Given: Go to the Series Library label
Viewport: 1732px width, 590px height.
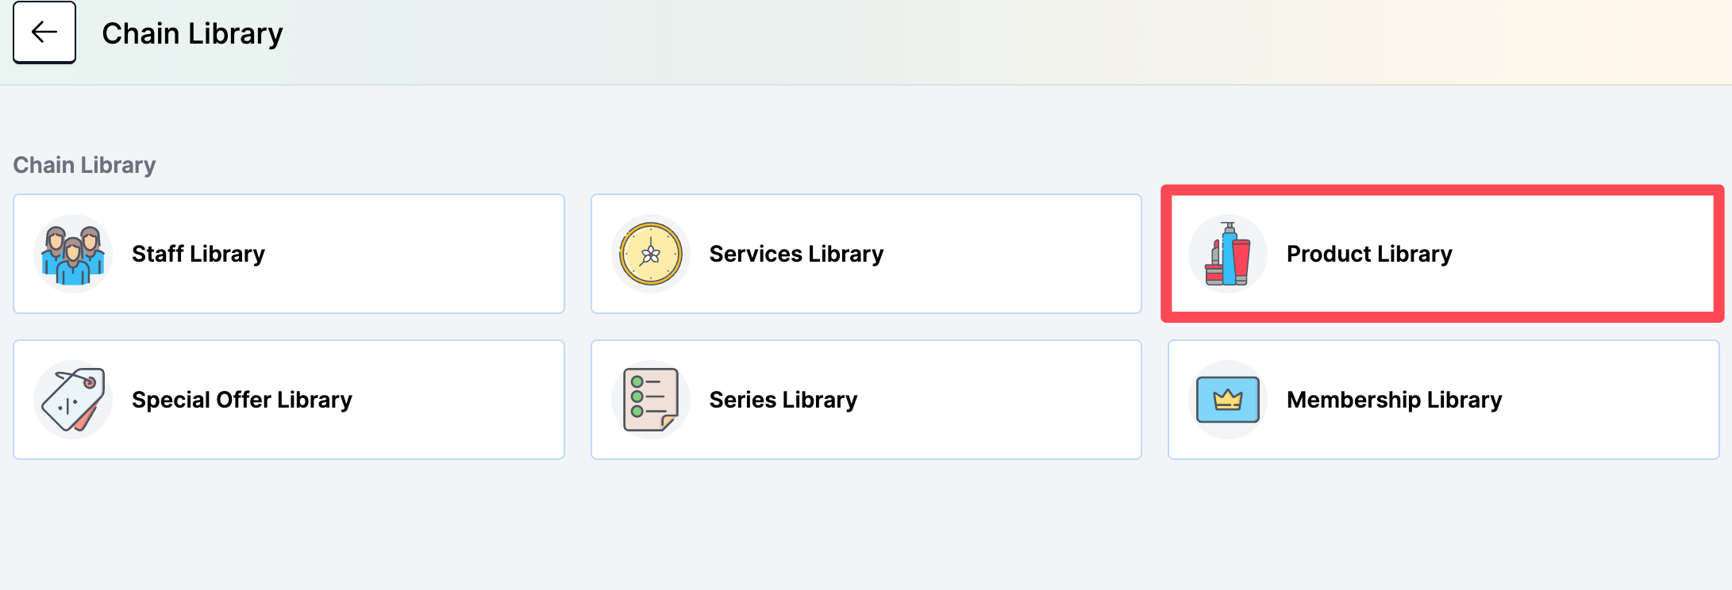Looking at the screenshot, I should (x=783, y=400).
